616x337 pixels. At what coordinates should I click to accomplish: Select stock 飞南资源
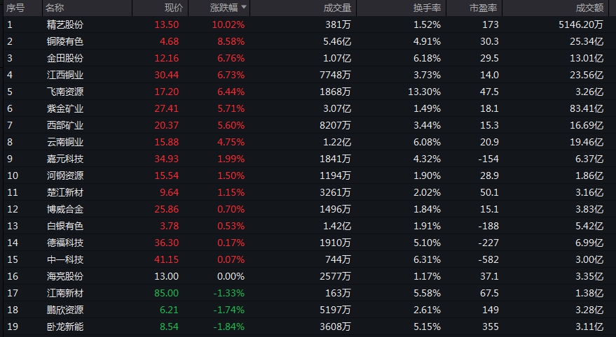pos(65,92)
